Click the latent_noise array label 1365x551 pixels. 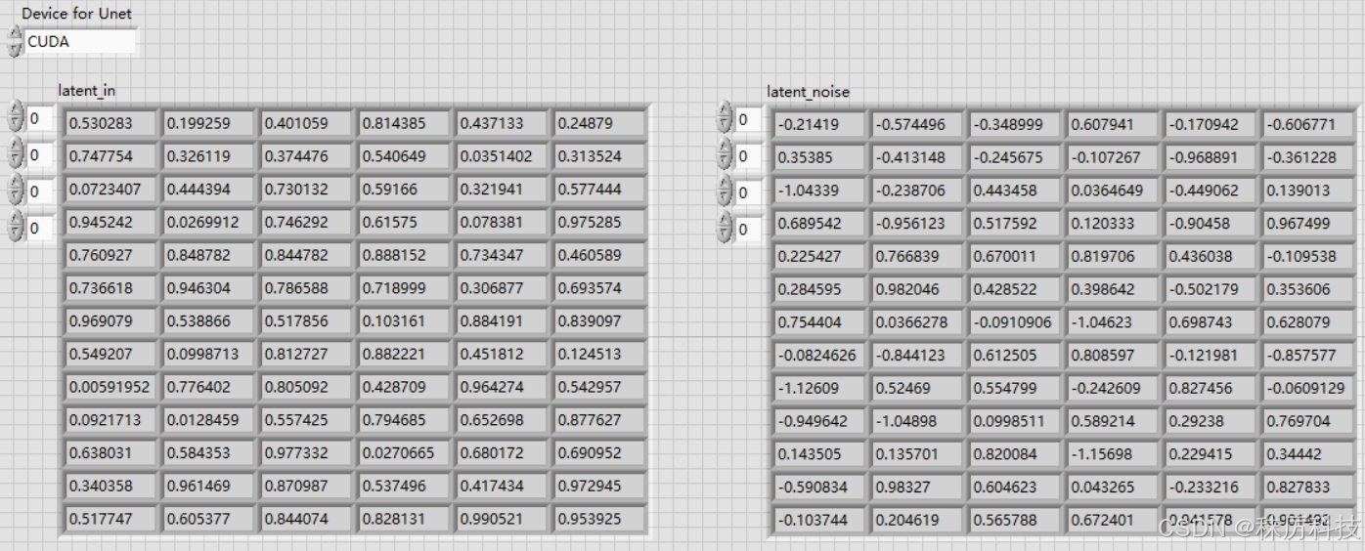[x=809, y=92]
